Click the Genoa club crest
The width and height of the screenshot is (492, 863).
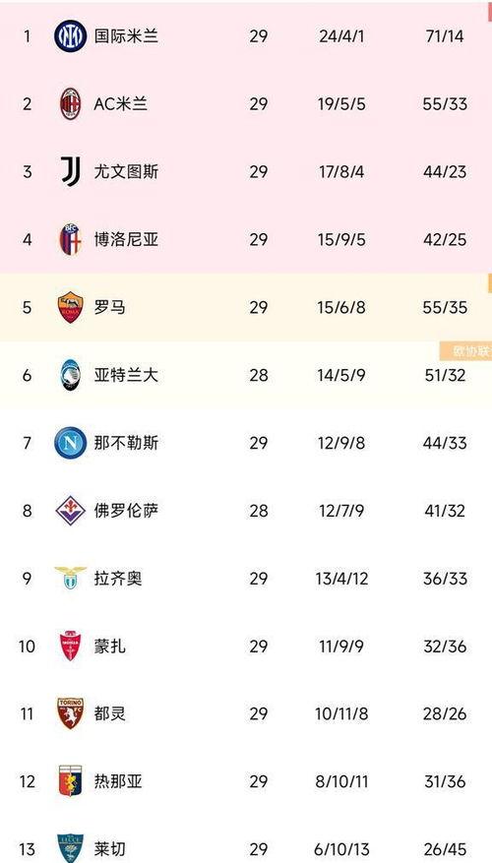click(x=71, y=781)
